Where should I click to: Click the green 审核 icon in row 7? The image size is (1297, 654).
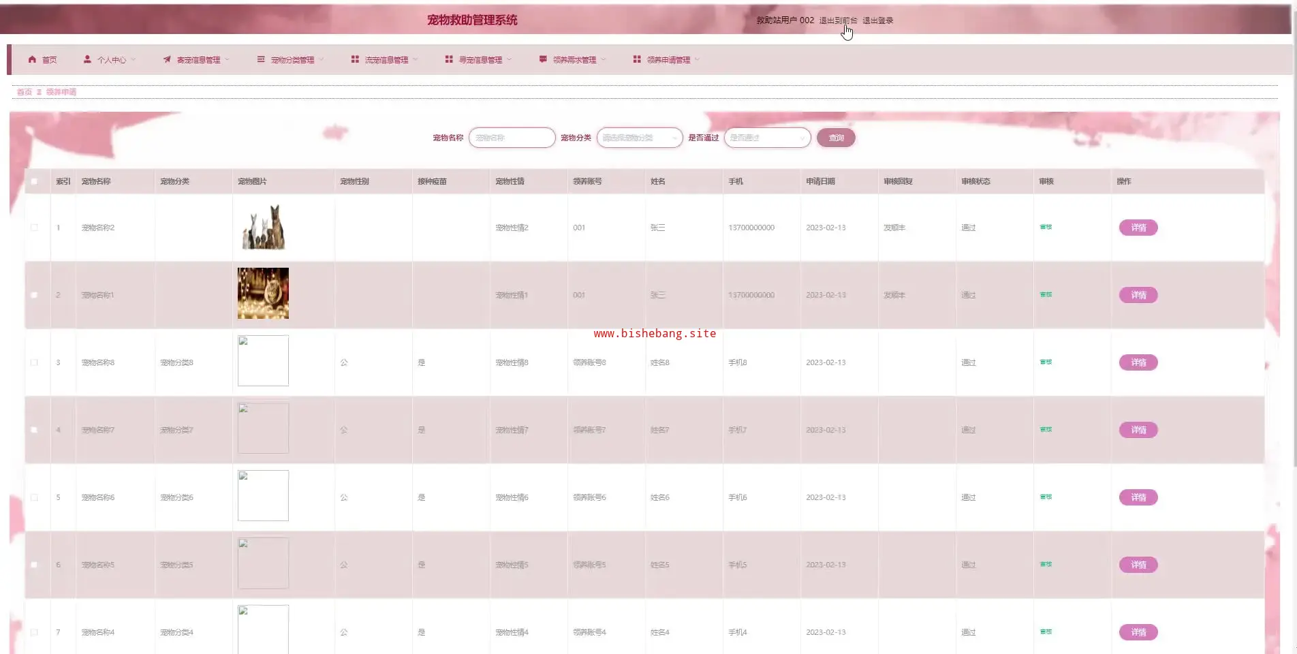(x=1046, y=632)
